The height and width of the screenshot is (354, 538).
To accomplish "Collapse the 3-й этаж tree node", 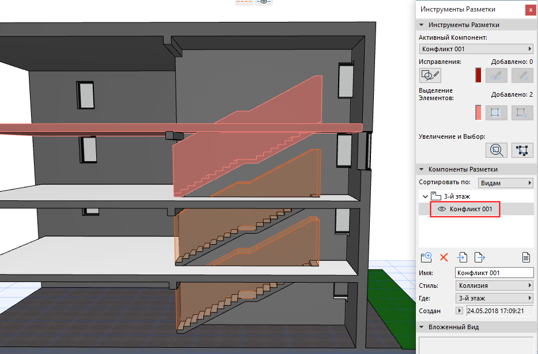I will click(425, 197).
